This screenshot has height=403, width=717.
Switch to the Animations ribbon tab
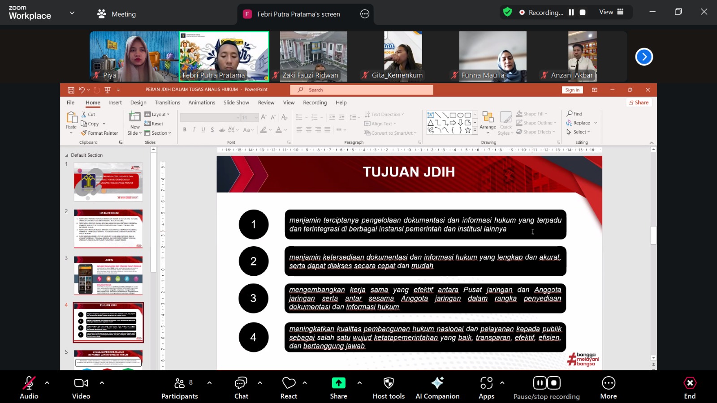[x=202, y=103]
